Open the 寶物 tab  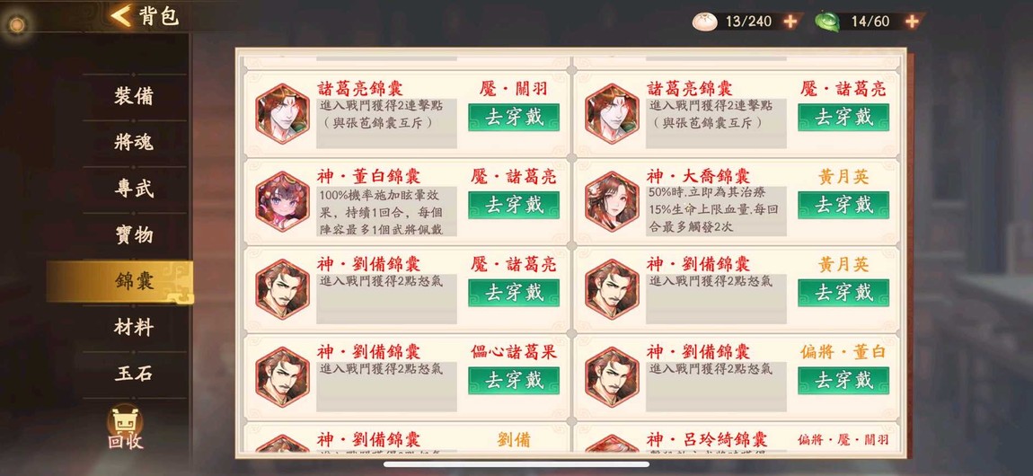point(134,235)
